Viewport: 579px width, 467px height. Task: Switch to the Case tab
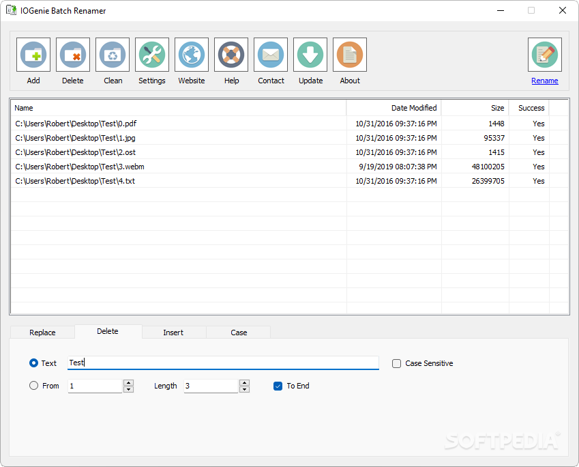point(239,332)
